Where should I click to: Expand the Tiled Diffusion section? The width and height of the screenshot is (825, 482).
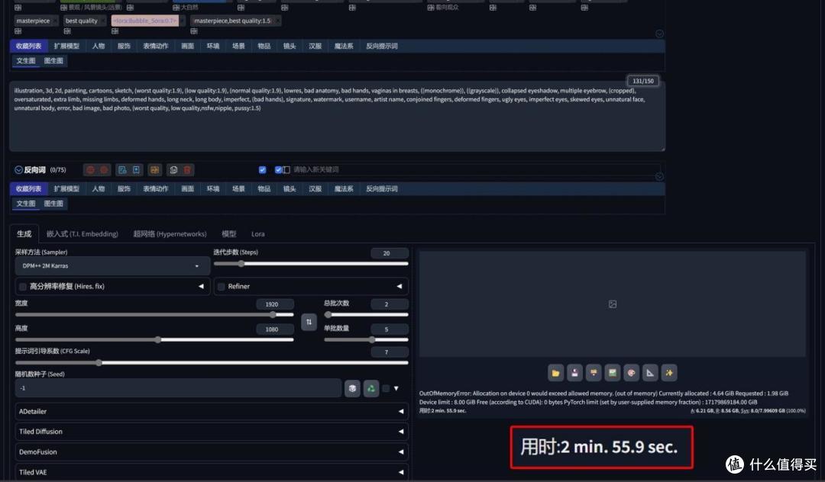pos(212,432)
